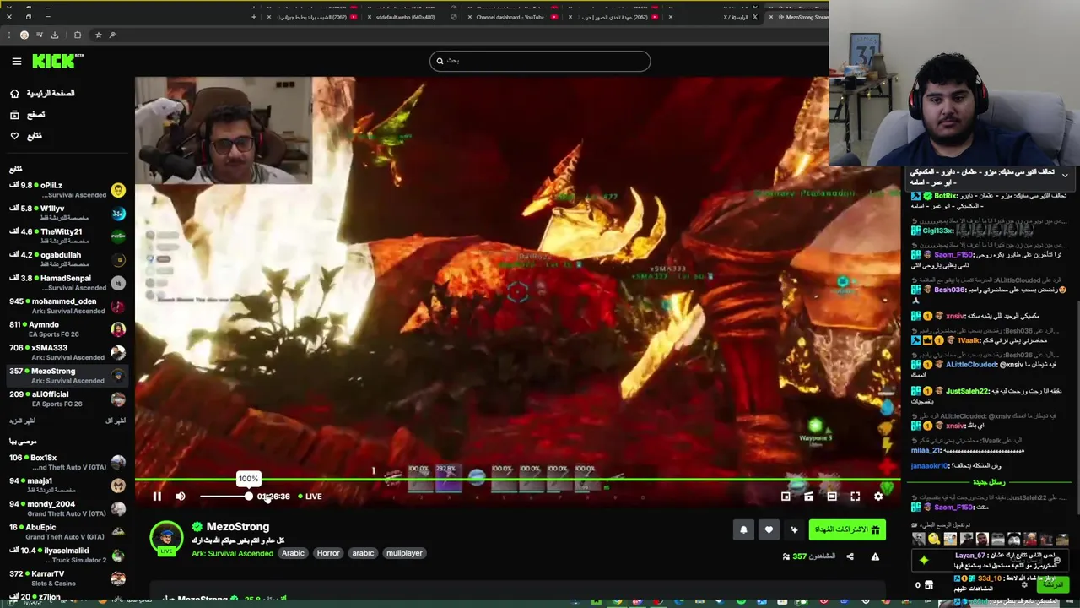1080x608 pixels.
Task: Select AbuEpic recommended channel
Action: coord(67,532)
